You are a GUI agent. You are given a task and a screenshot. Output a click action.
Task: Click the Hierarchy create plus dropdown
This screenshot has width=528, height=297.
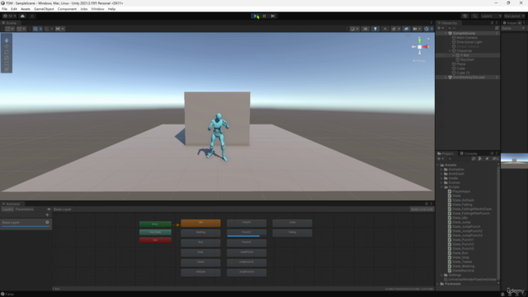pyautogui.click(x=441, y=28)
